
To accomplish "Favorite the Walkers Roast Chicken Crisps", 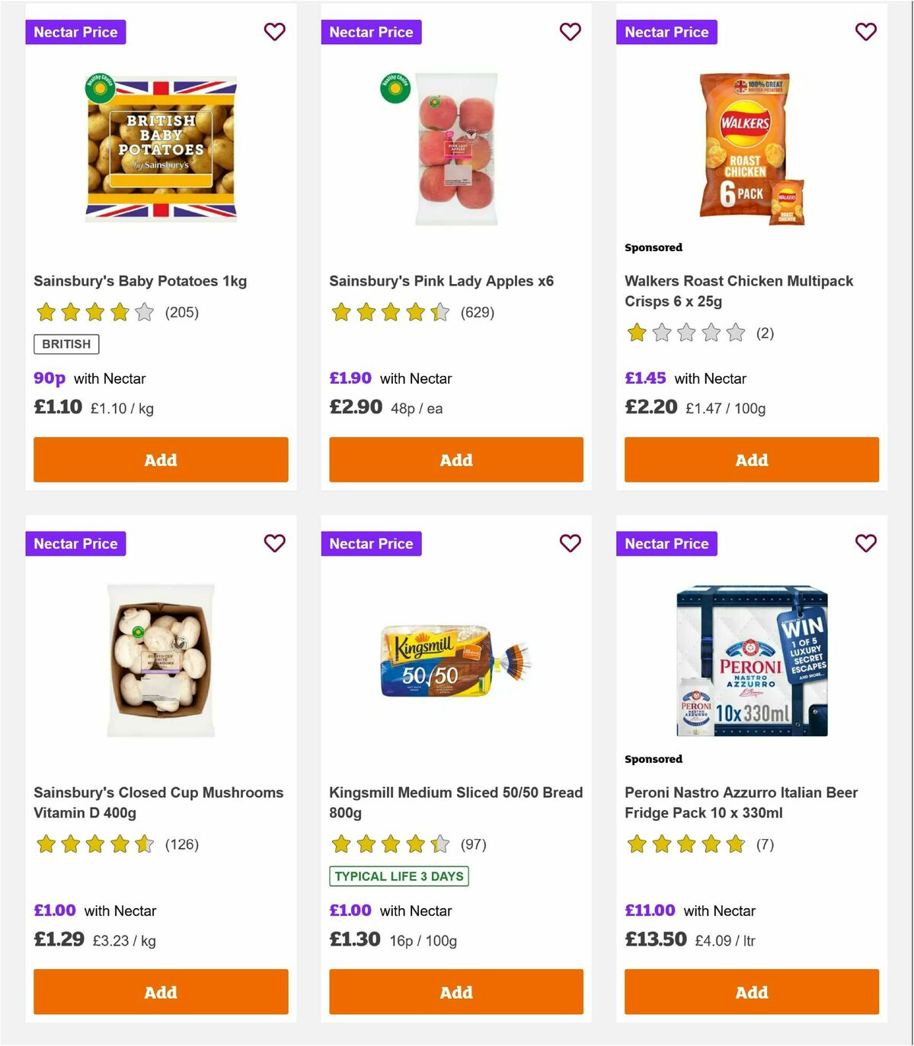I will (865, 32).
